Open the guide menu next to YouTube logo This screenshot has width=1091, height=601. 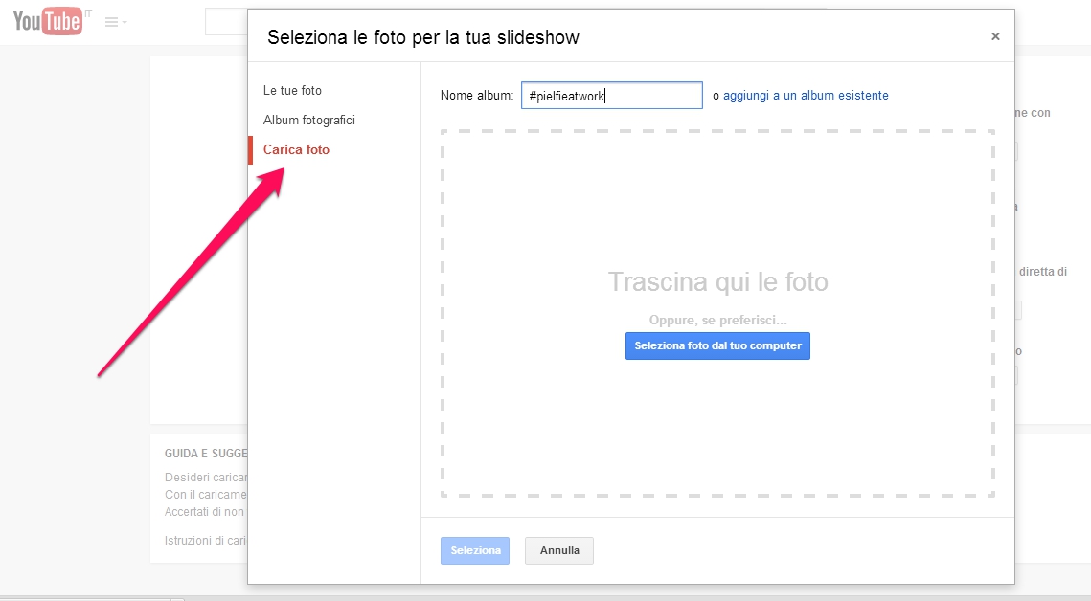(116, 22)
